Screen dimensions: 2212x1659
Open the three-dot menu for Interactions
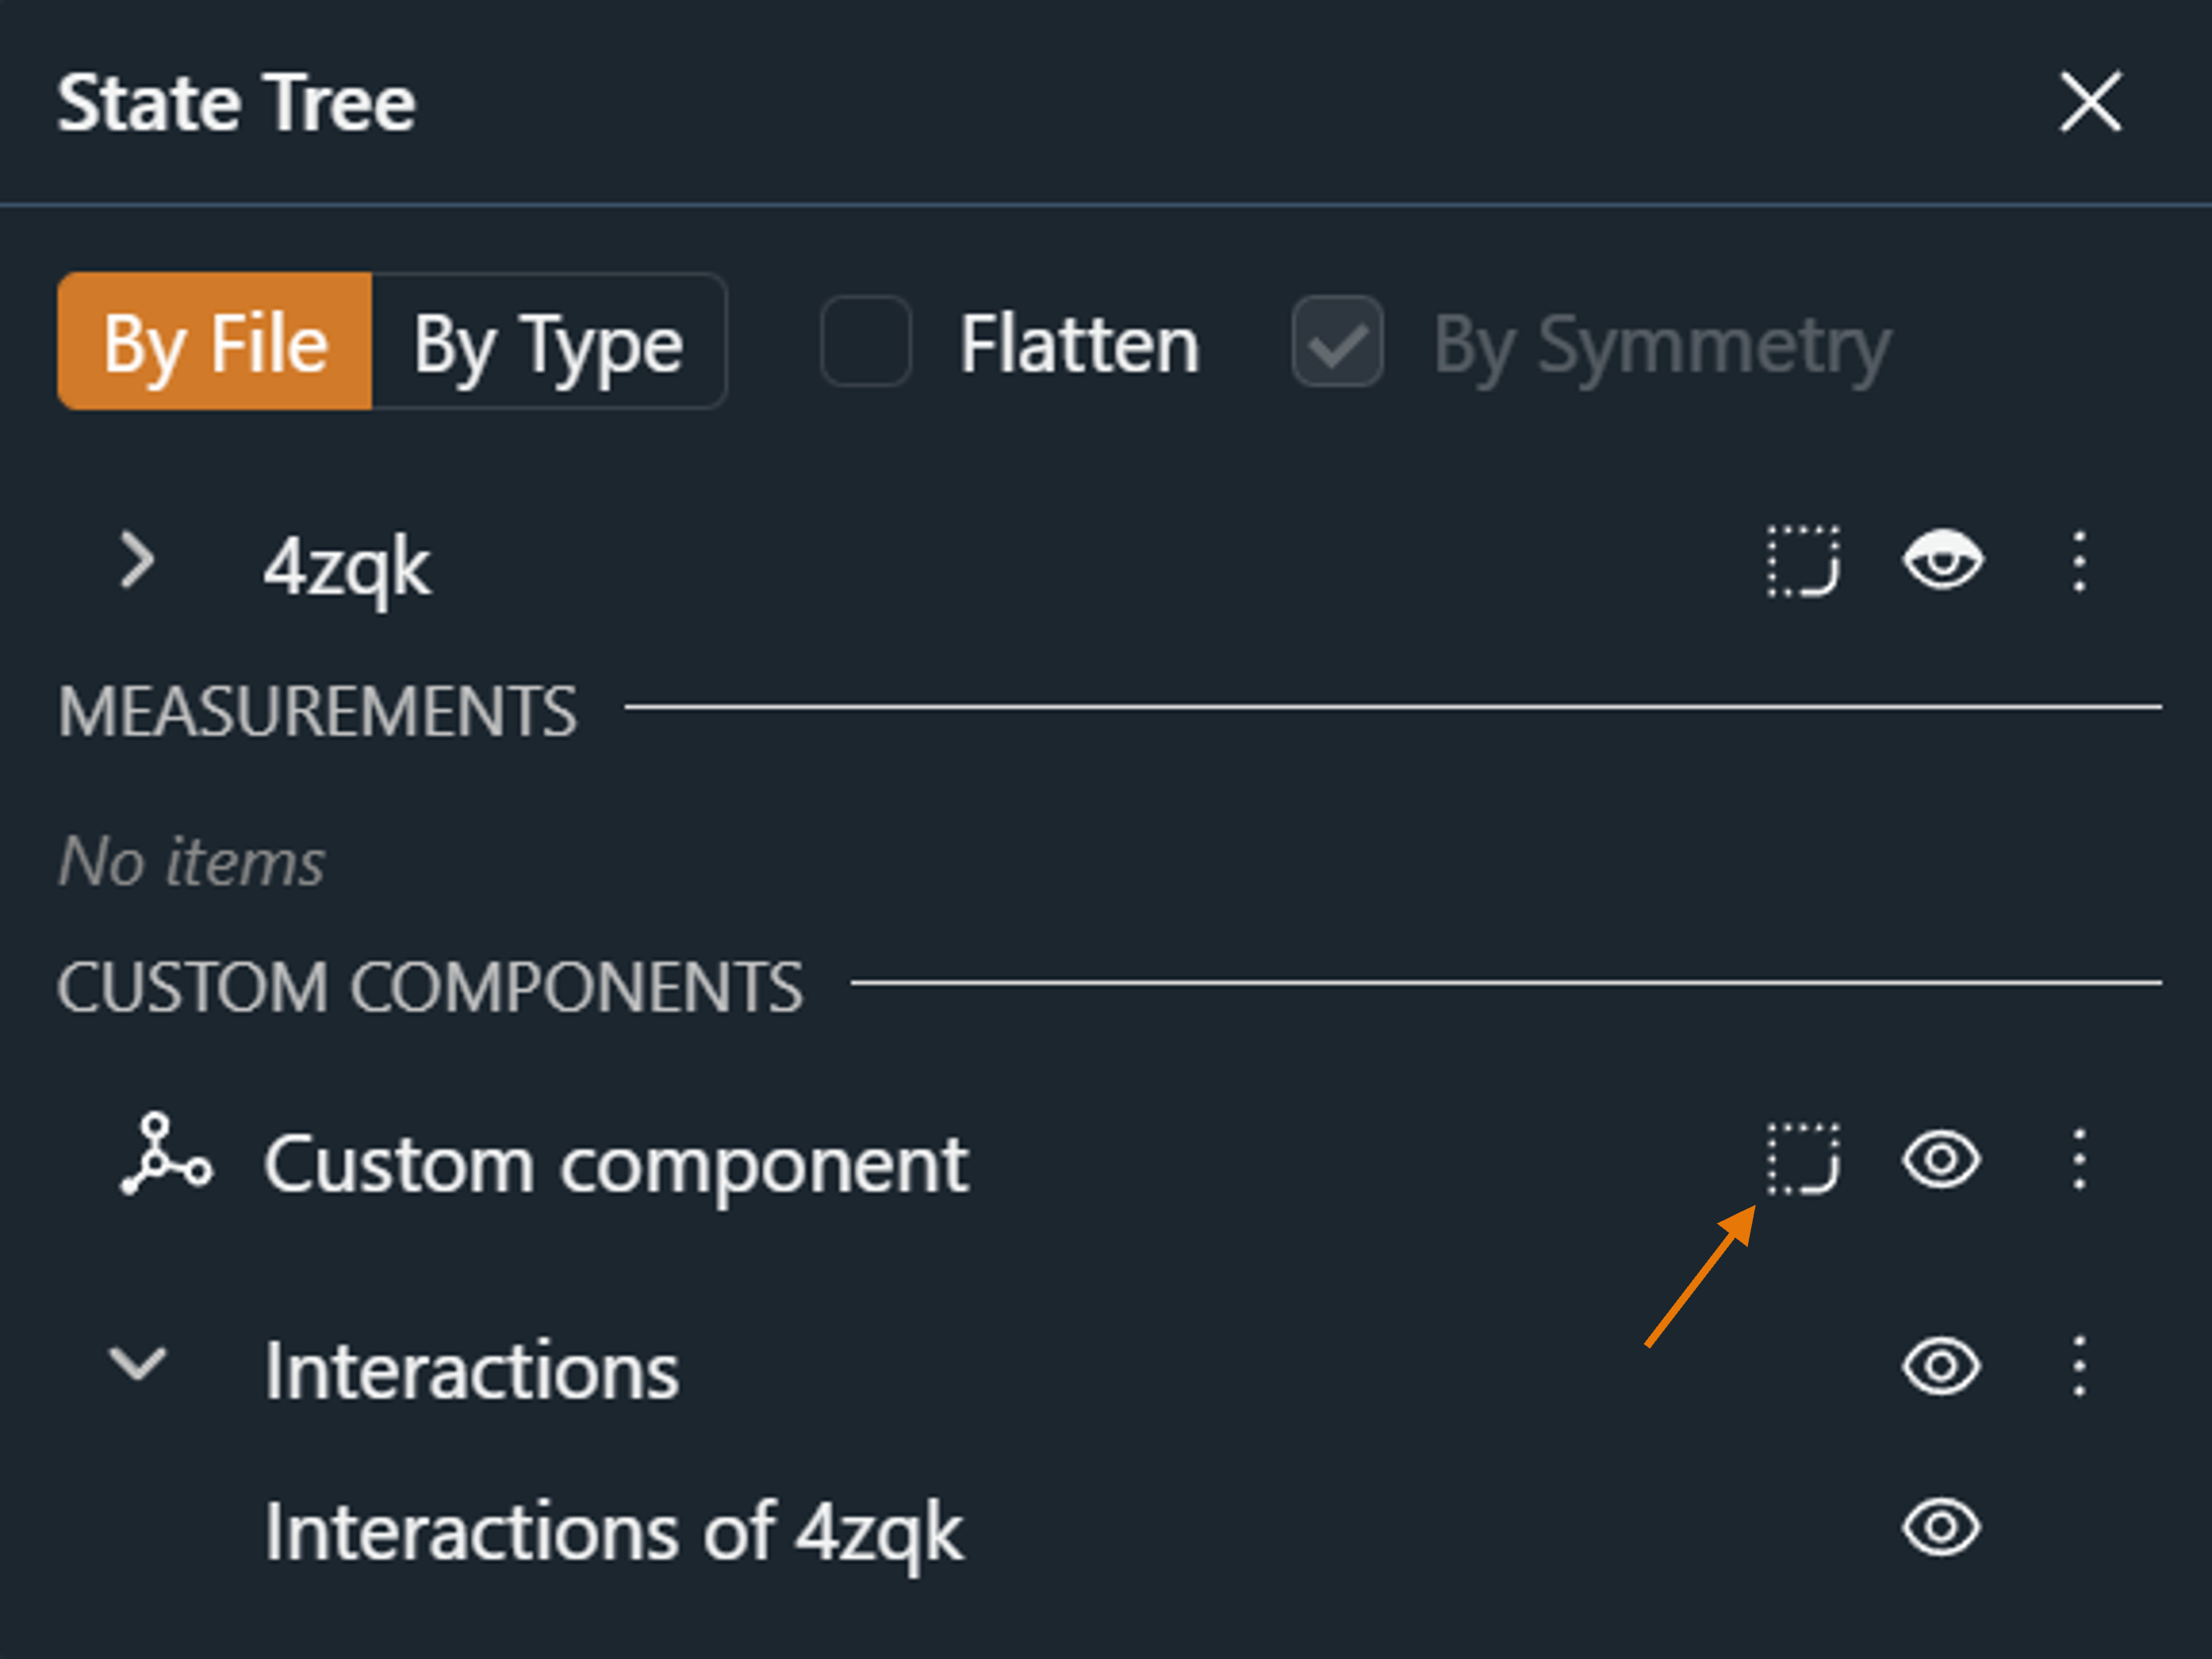[x=2079, y=1366]
